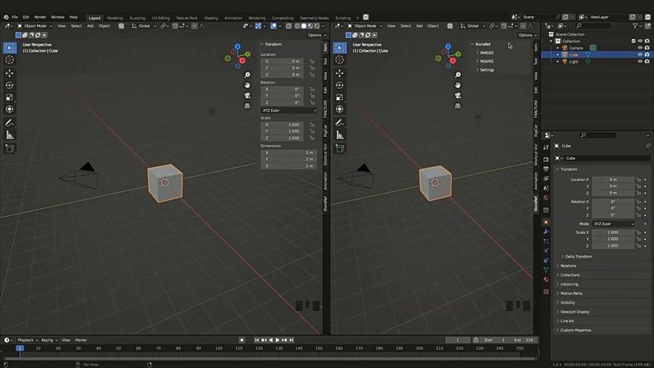654x368 pixels.
Task: Expand the IMAGES section in BlendRef panel
Action: click(486, 53)
